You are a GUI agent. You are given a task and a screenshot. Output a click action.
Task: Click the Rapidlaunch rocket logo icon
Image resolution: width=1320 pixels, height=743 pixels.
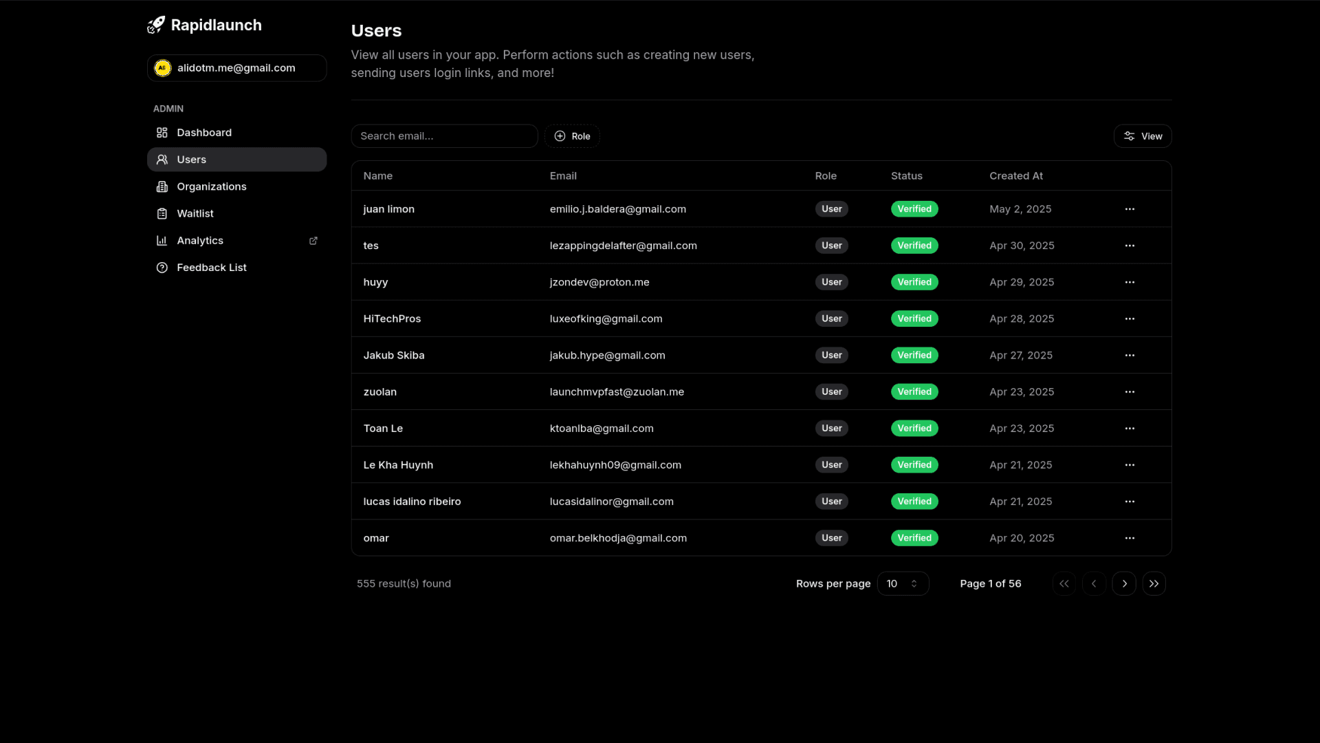pos(156,25)
